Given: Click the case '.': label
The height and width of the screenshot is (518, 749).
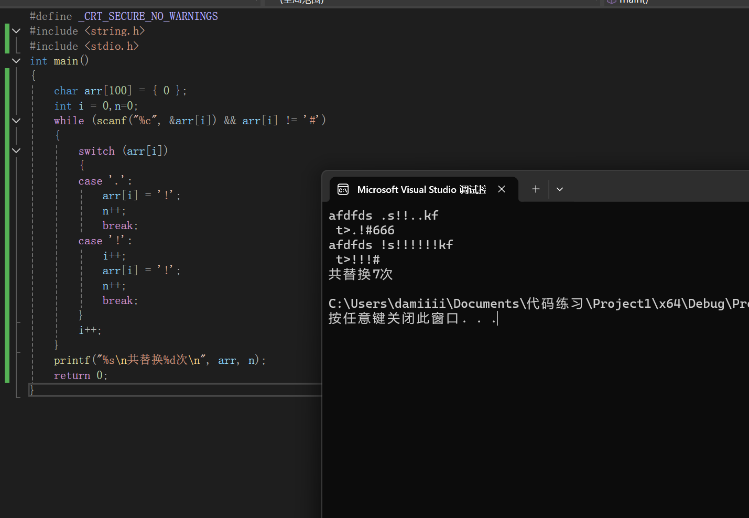Looking at the screenshot, I should [105, 181].
